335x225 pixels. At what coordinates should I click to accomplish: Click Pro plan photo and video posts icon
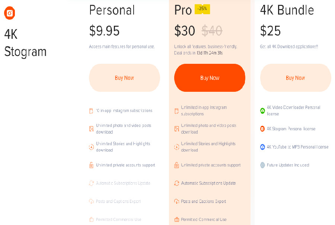click(x=177, y=129)
